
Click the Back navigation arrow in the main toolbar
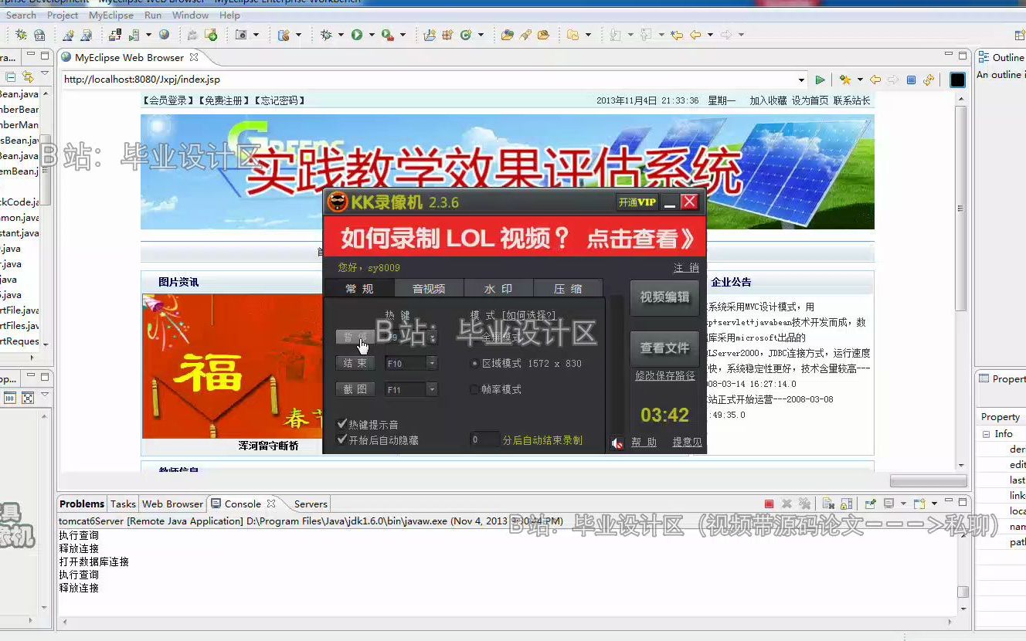coord(695,35)
